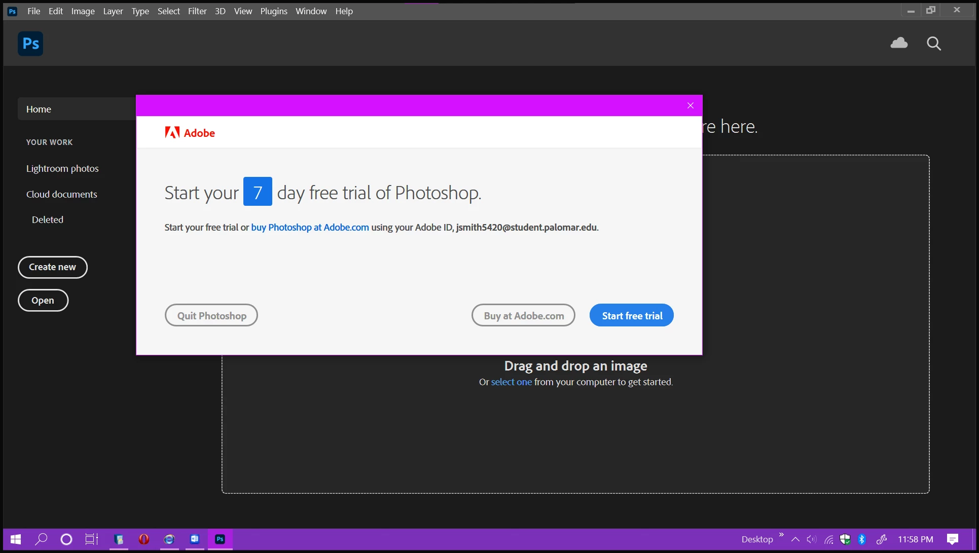979x553 pixels.
Task: Open the Plugins menu
Action: point(274,11)
